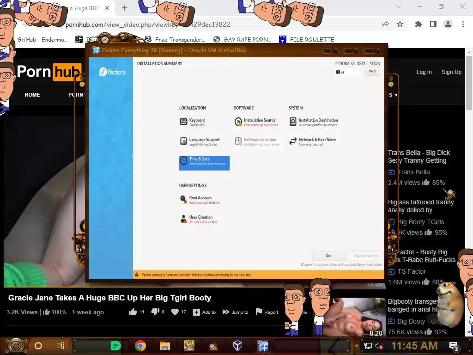Click in the Chrome address bar

[211, 24]
